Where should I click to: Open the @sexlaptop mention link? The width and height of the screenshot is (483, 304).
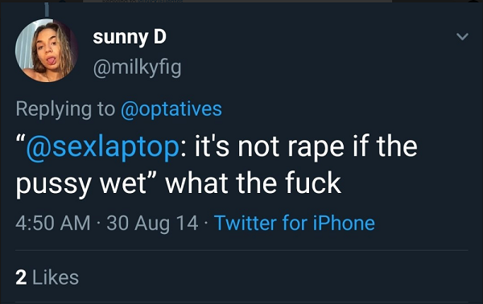102,147
